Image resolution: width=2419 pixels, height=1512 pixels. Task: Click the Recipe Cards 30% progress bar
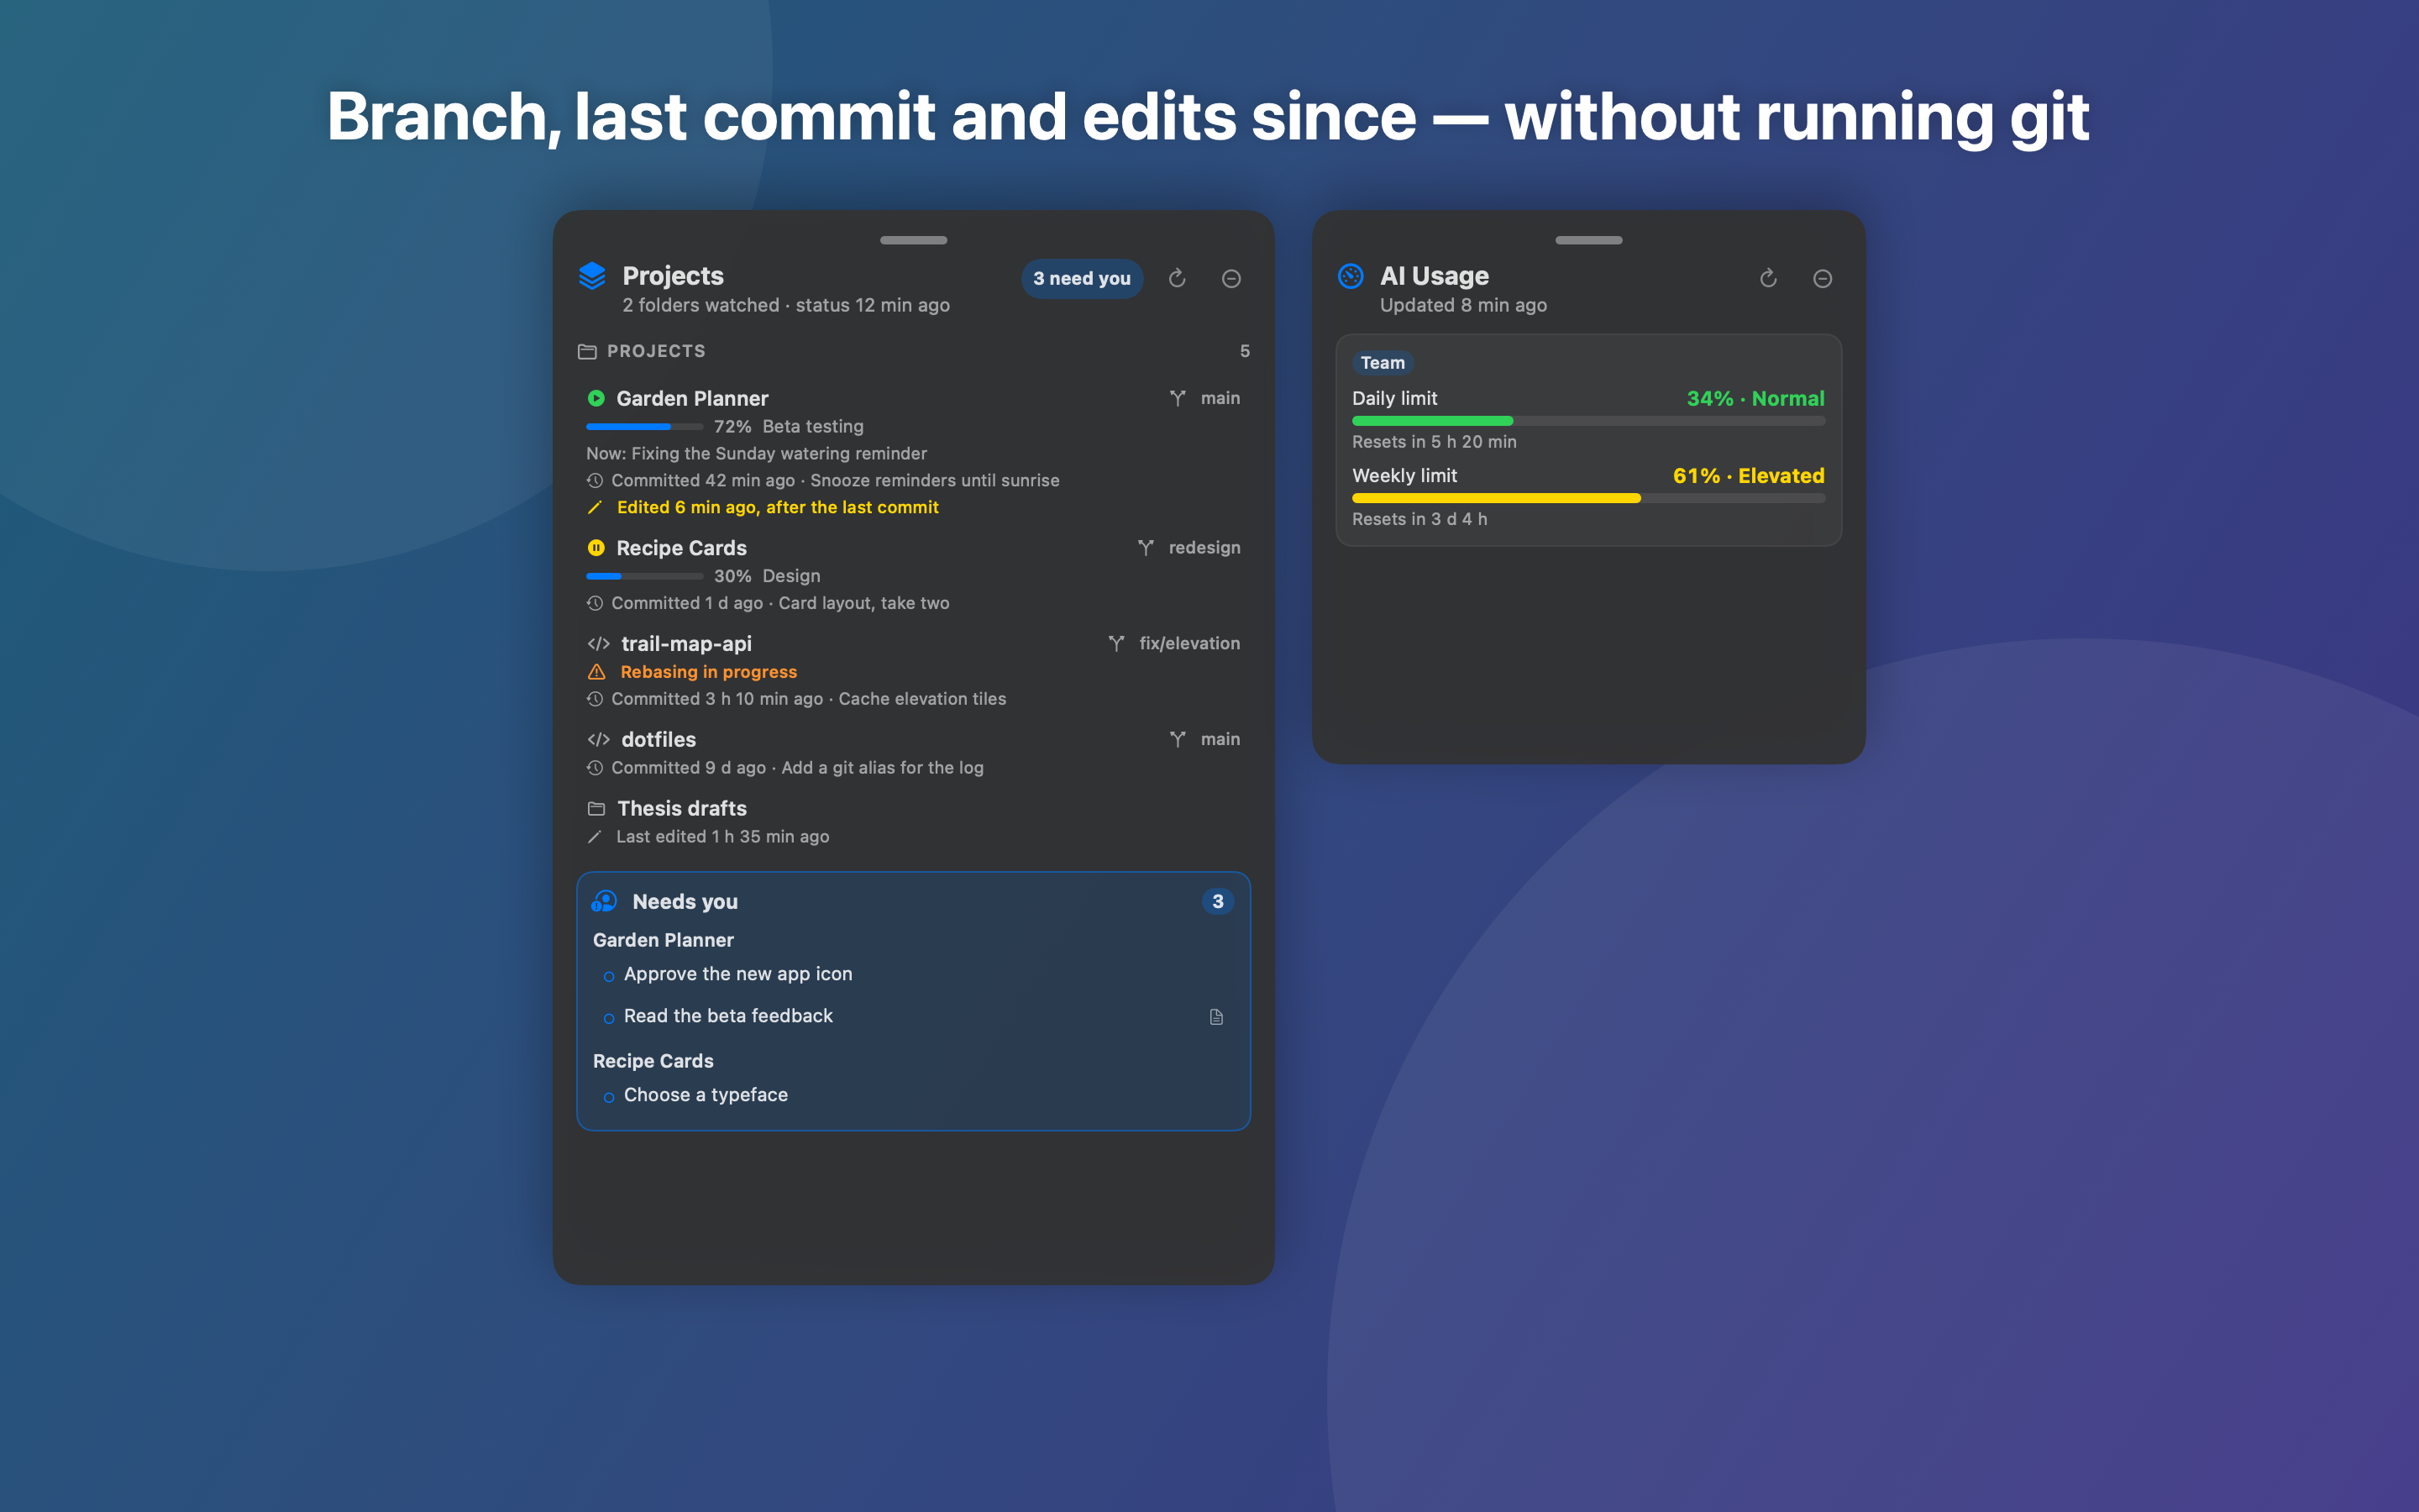coord(645,576)
